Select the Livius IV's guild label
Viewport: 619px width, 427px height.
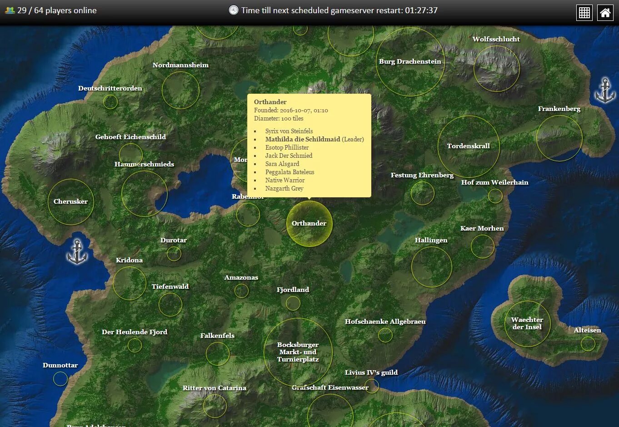click(371, 372)
